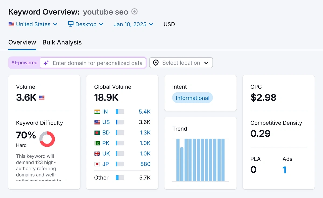The image size is (323, 198).
Task: Click the USD currency label
Action: tap(169, 24)
